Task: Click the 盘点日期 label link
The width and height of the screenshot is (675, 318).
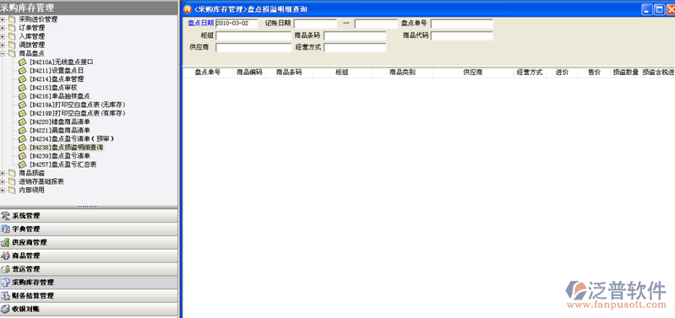Action: (200, 24)
